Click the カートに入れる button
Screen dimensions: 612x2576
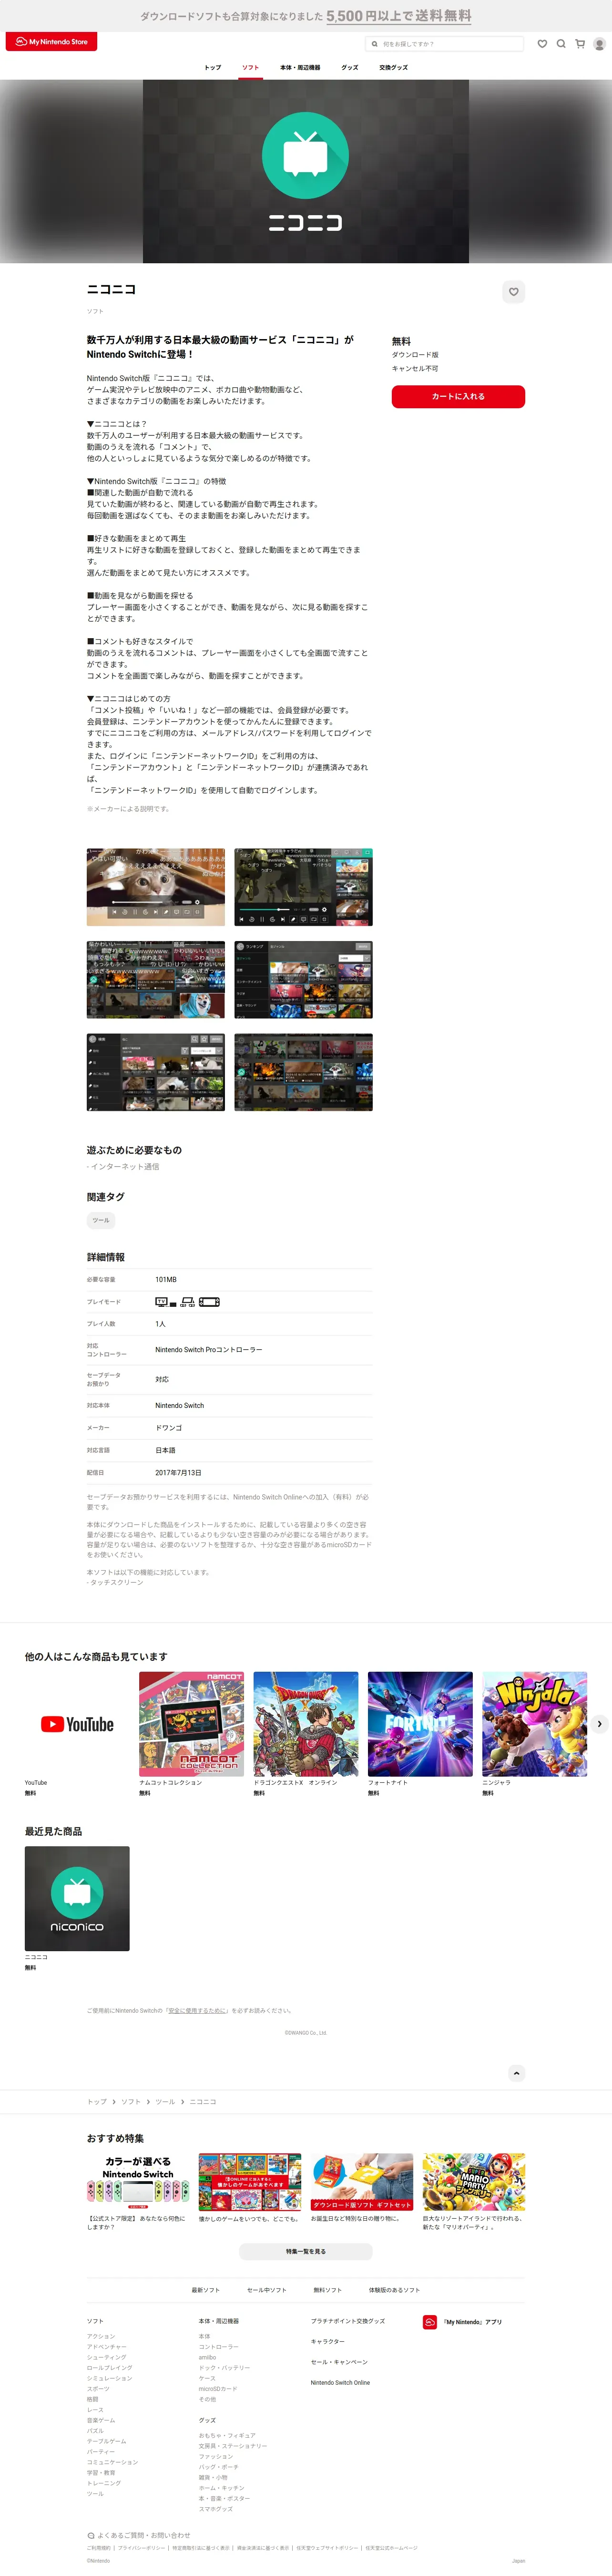pyautogui.click(x=458, y=397)
